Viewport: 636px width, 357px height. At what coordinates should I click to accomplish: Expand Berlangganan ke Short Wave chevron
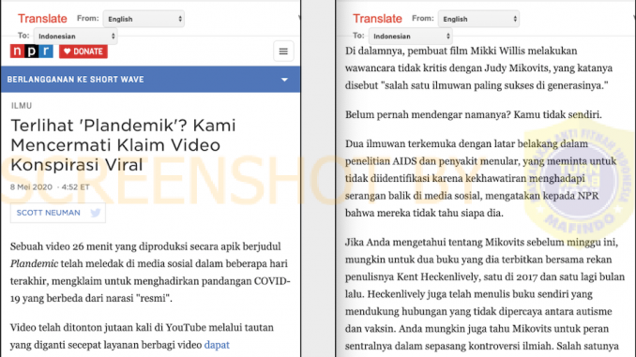[x=285, y=80]
